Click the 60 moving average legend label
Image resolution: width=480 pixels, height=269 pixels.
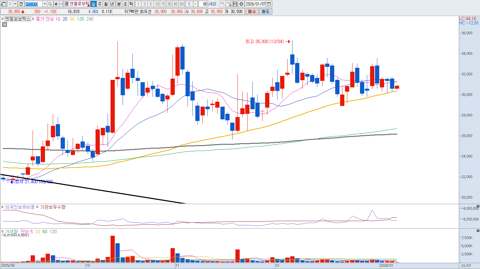click(x=72, y=19)
